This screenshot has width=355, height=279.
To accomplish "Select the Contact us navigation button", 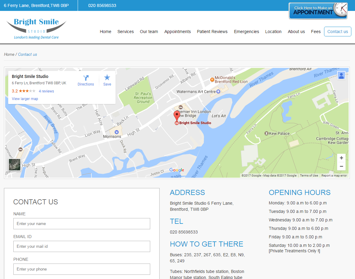I will pos(338,32).
